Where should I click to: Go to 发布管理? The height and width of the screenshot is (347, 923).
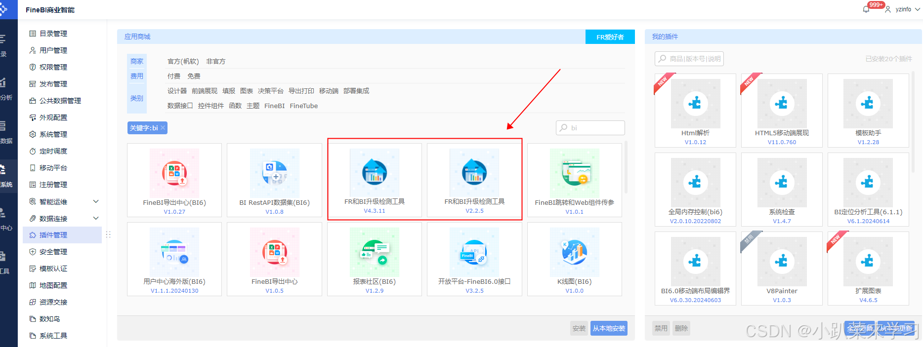click(53, 84)
